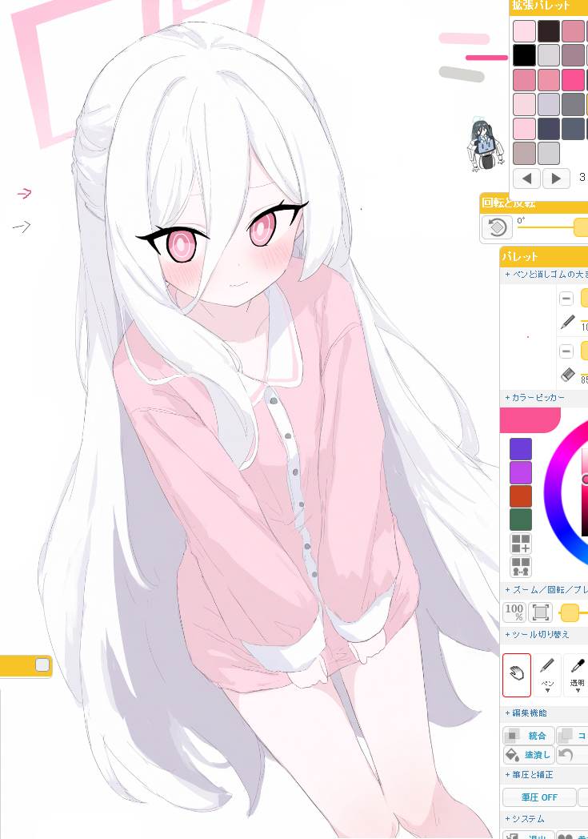Click the 拡張パレット panel title bar
The width and height of the screenshot is (588, 839).
(549, 6)
